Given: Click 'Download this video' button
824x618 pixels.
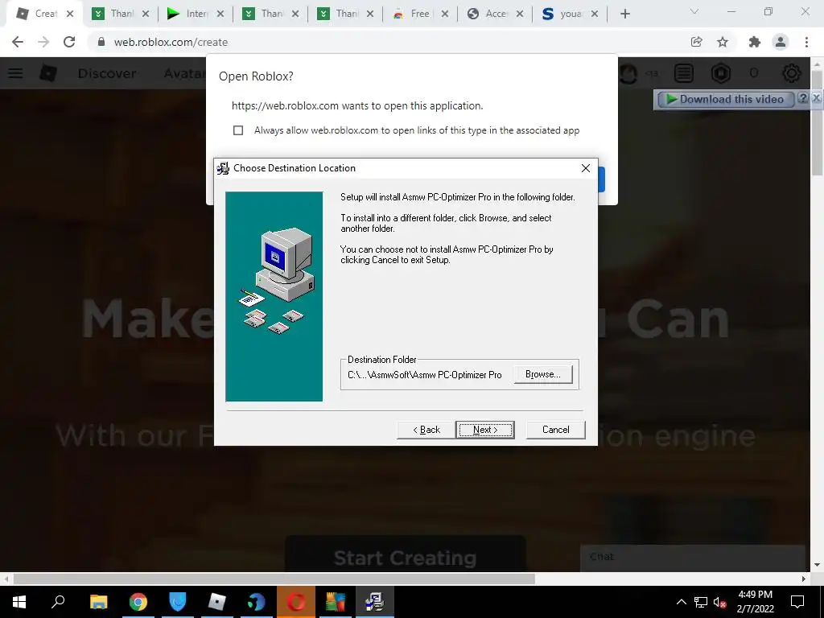Looking at the screenshot, I should (x=725, y=99).
